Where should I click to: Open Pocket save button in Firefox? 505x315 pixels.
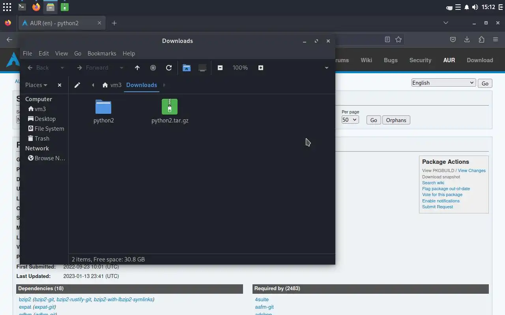coord(453,39)
